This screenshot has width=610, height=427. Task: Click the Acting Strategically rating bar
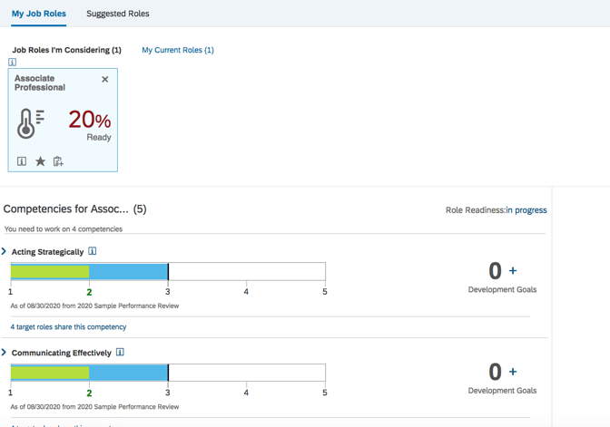tap(168, 271)
